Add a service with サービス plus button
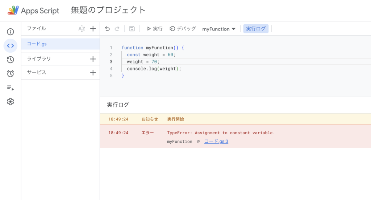Image resolution: width=371 pixels, height=200 pixels. point(93,73)
